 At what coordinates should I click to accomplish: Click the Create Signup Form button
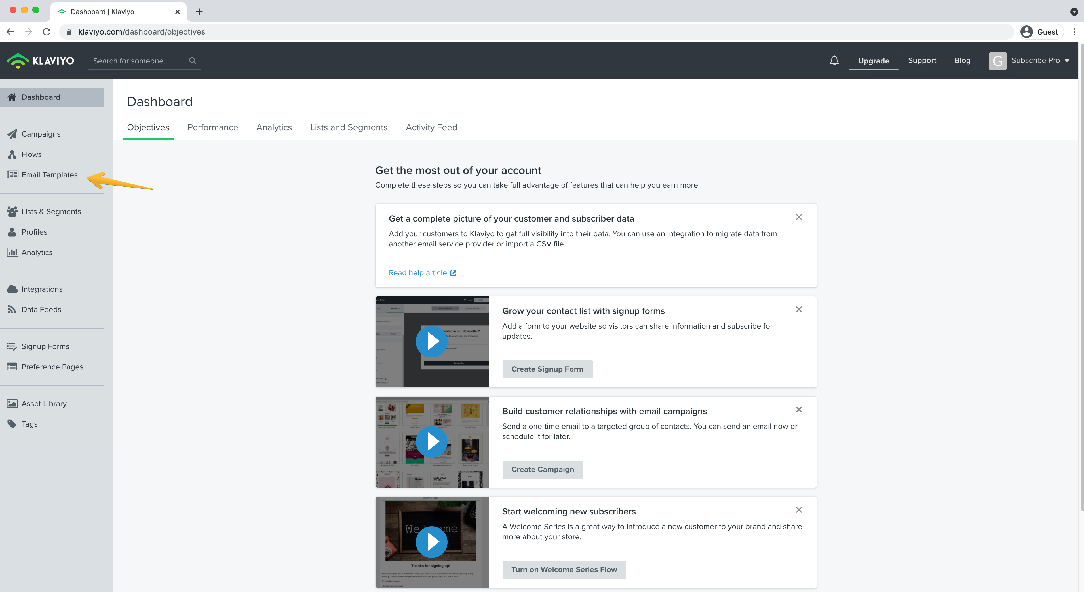click(x=547, y=369)
